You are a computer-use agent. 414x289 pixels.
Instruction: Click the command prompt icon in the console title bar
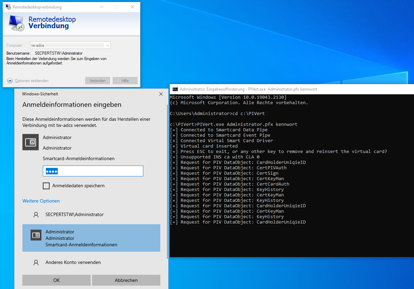point(175,89)
